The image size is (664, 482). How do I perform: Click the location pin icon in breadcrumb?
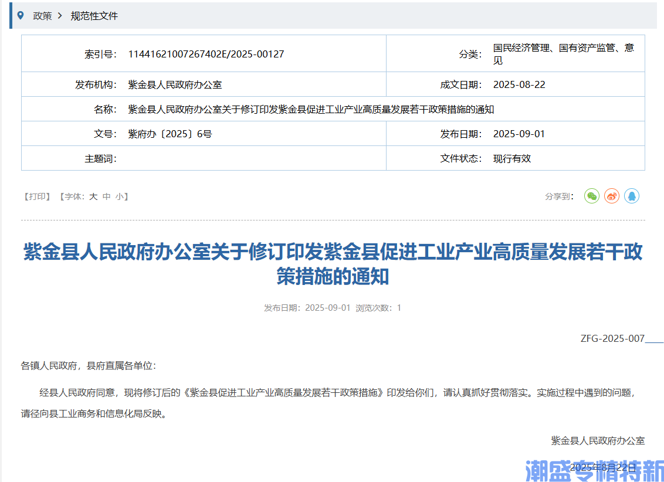pyautogui.click(x=21, y=16)
